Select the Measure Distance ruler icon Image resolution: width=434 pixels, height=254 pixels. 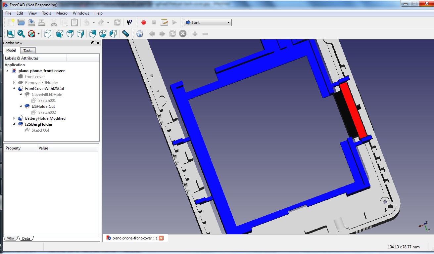click(x=125, y=34)
